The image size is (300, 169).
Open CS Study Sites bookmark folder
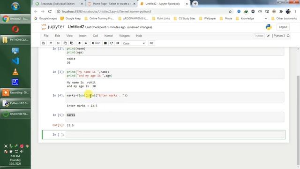click(185, 19)
